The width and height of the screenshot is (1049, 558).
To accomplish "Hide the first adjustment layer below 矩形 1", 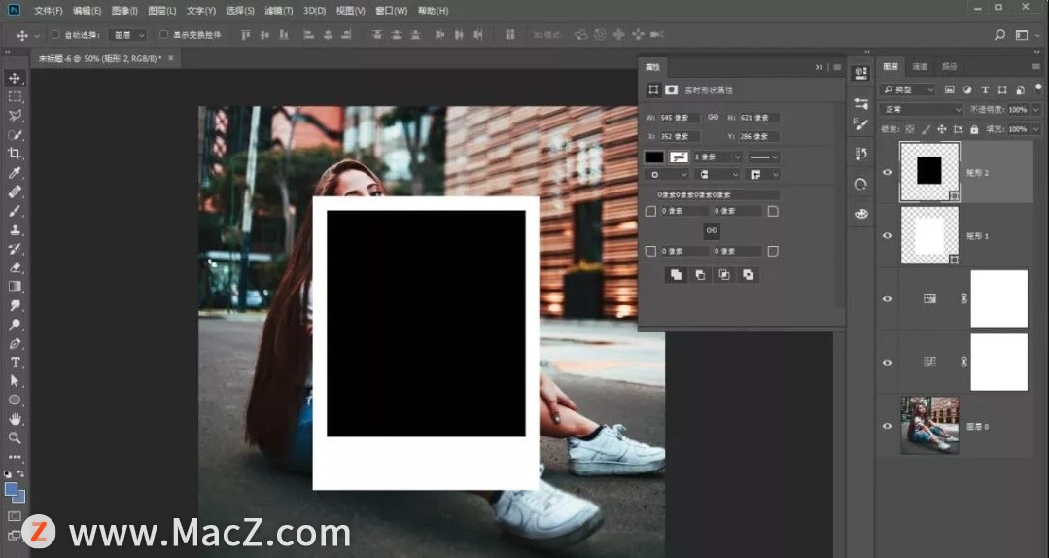I will pyautogui.click(x=887, y=299).
